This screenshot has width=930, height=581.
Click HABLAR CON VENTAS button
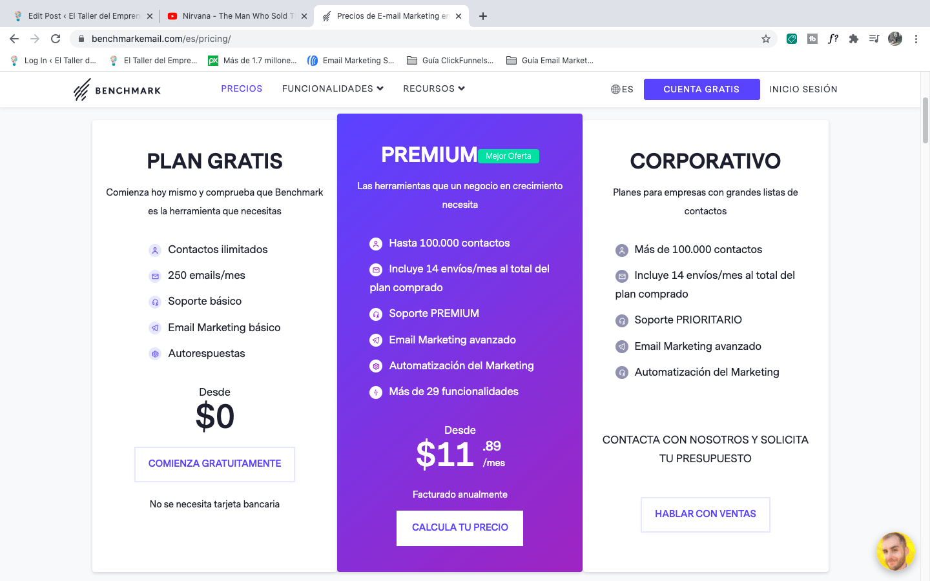point(705,514)
